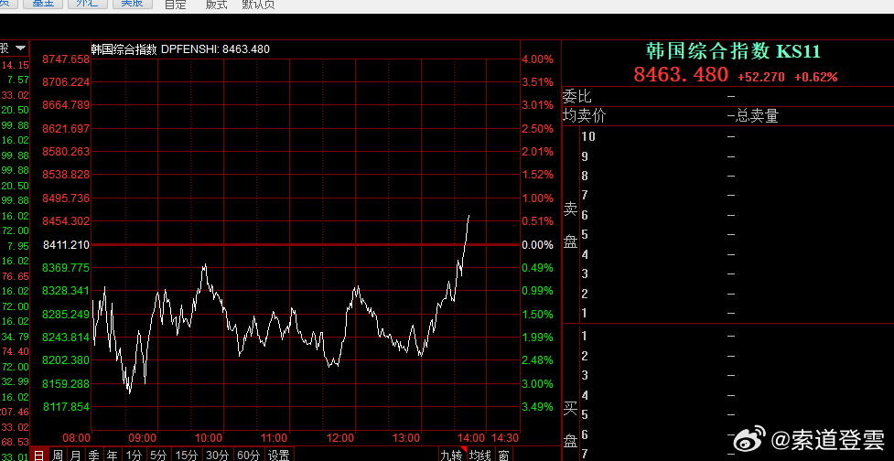Image resolution: width=894 pixels, height=461 pixels.
Task: Click the current price 8463.480 in quote panel
Action: click(681, 74)
